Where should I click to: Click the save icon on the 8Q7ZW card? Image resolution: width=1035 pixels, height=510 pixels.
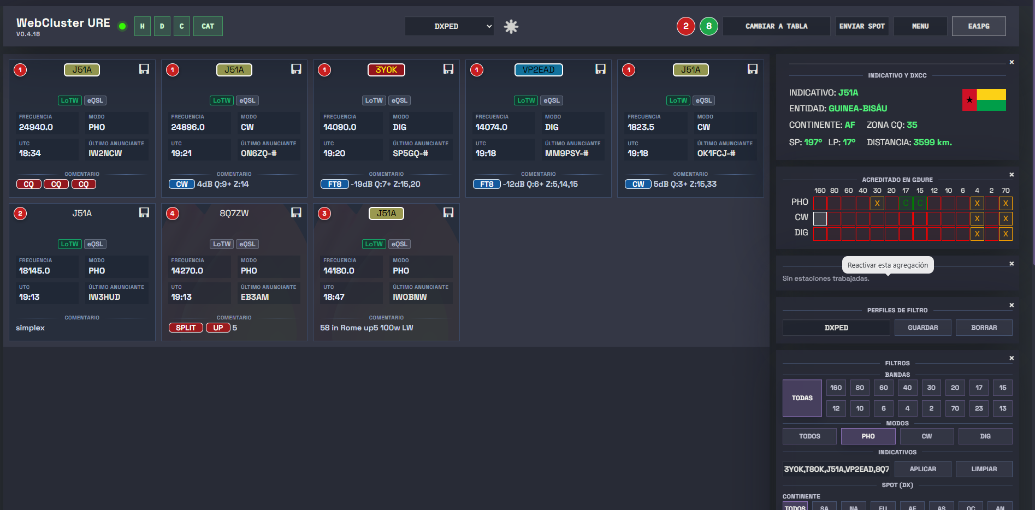click(x=296, y=212)
